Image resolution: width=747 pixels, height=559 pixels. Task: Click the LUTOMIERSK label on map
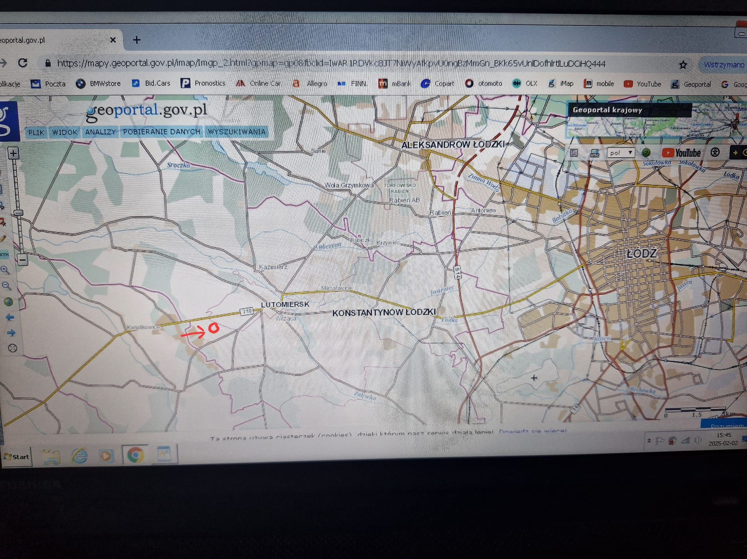point(285,305)
